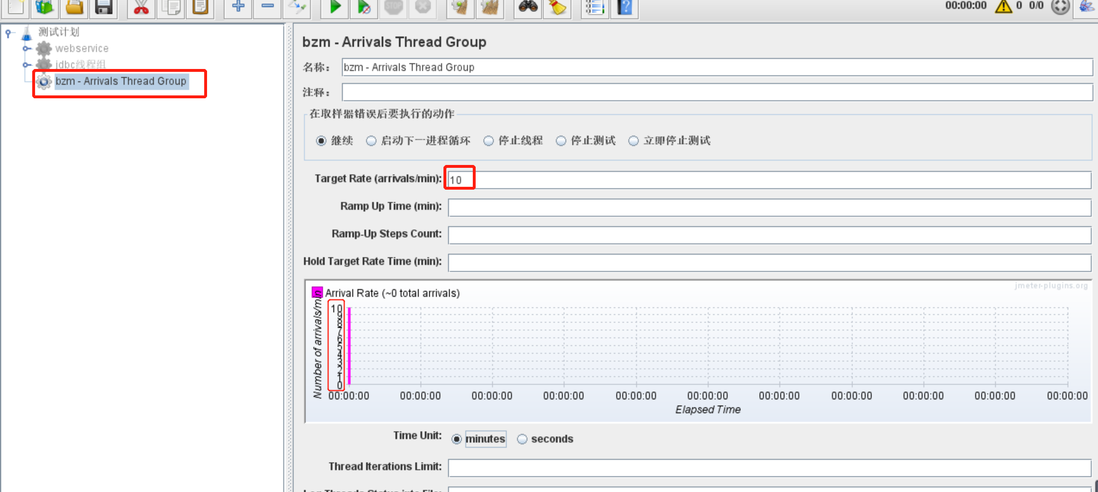Viewport: 1098px width, 492px height.
Task: Save the test plan with floppy icon
Action: coord(104,7)
